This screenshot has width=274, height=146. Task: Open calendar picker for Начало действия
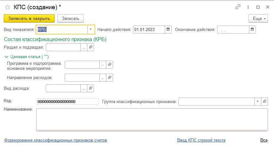pyautogui.click(x=169, y=29)
